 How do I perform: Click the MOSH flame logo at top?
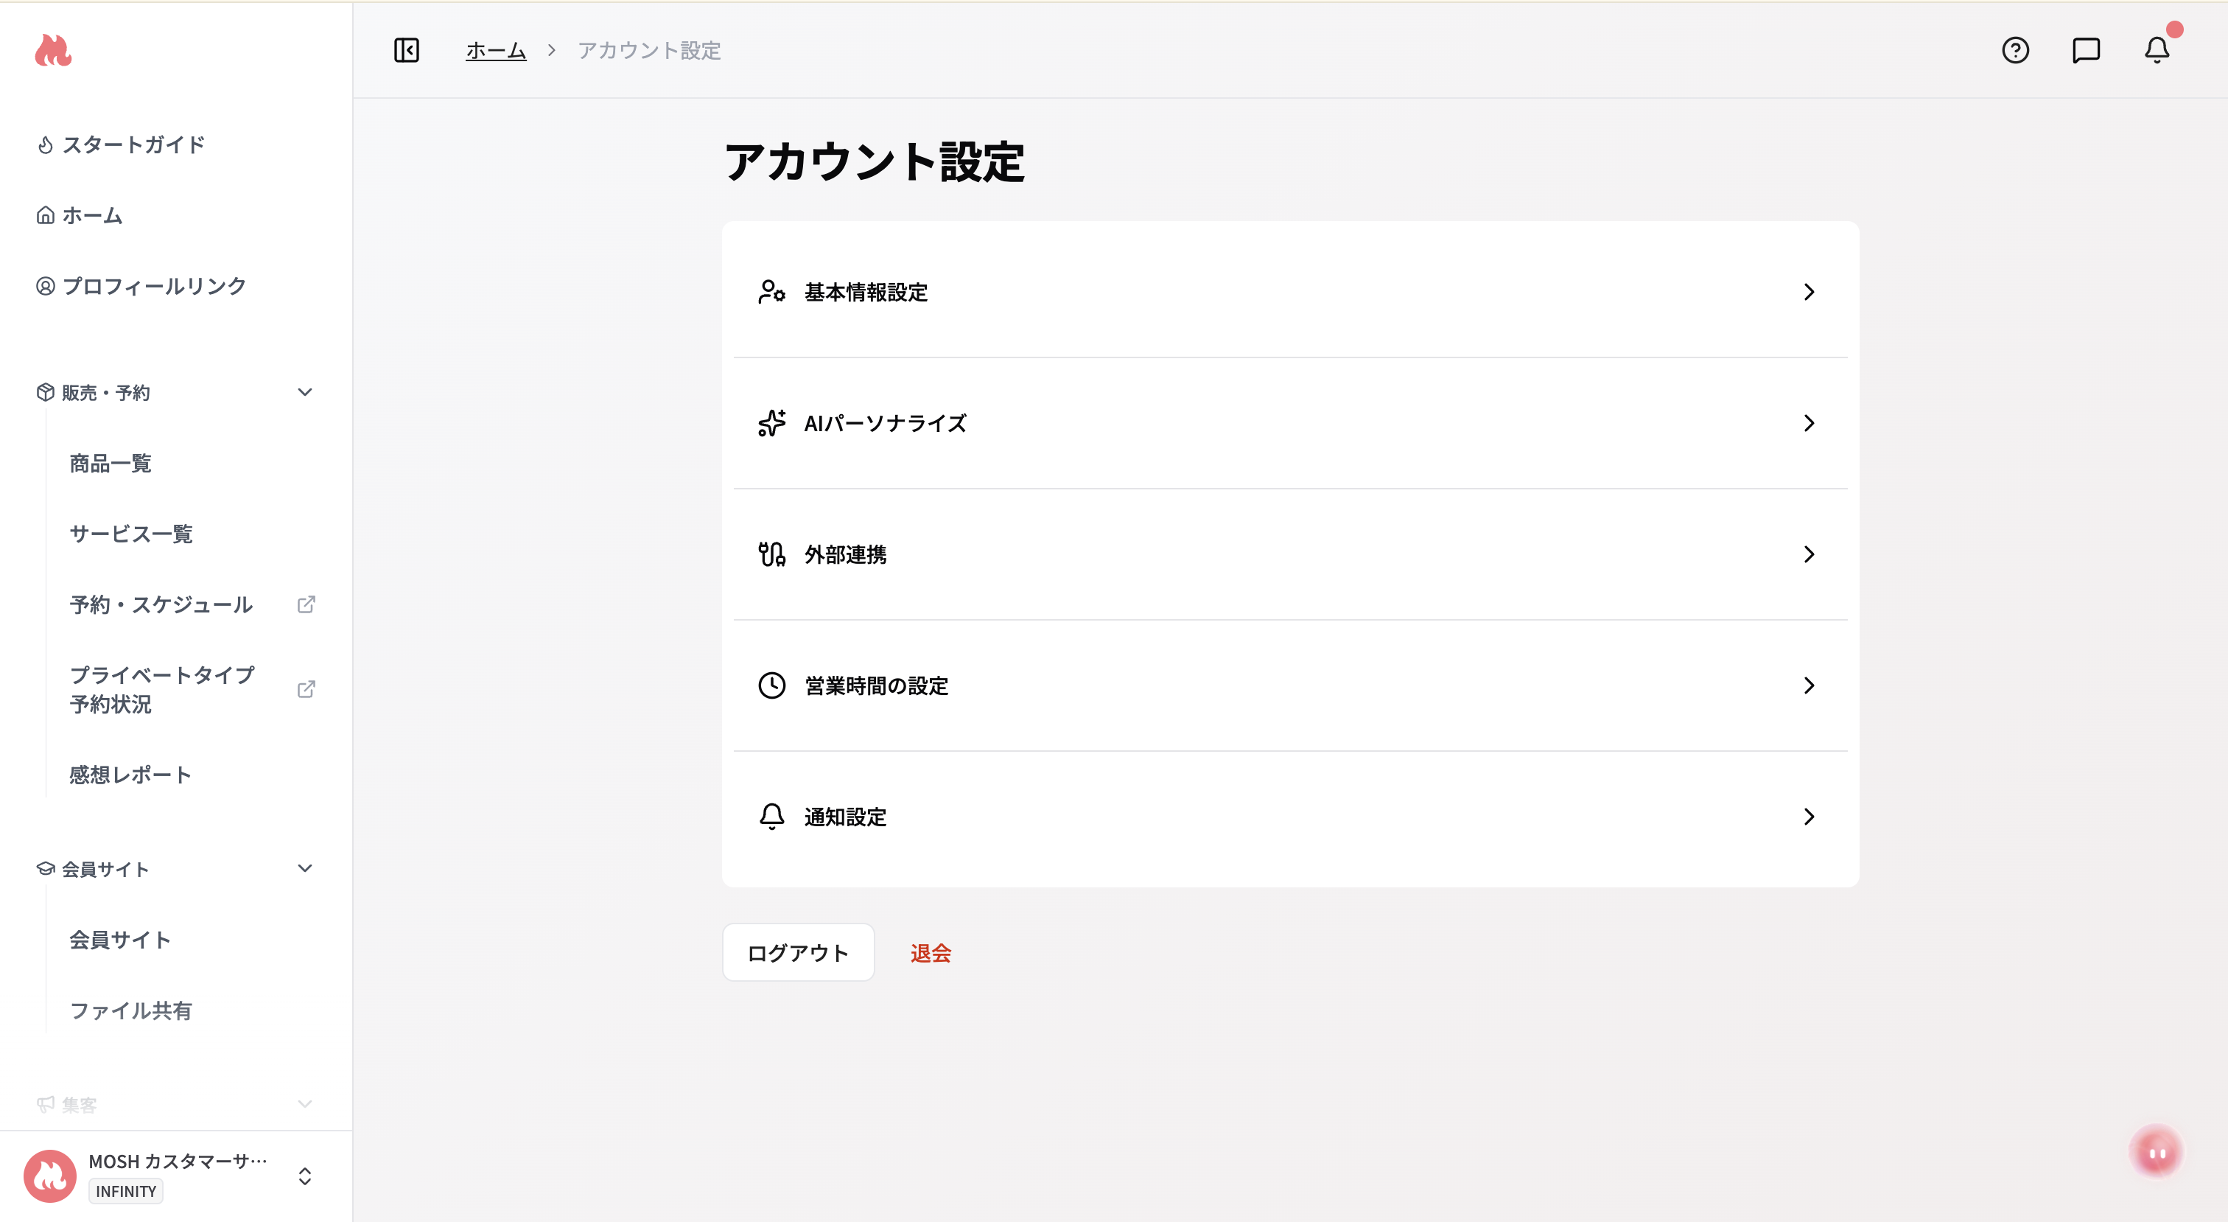(x=53, y=50)
